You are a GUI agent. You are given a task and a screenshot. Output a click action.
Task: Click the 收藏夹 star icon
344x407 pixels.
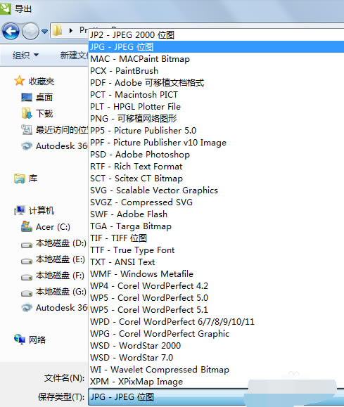coord(20,81)
